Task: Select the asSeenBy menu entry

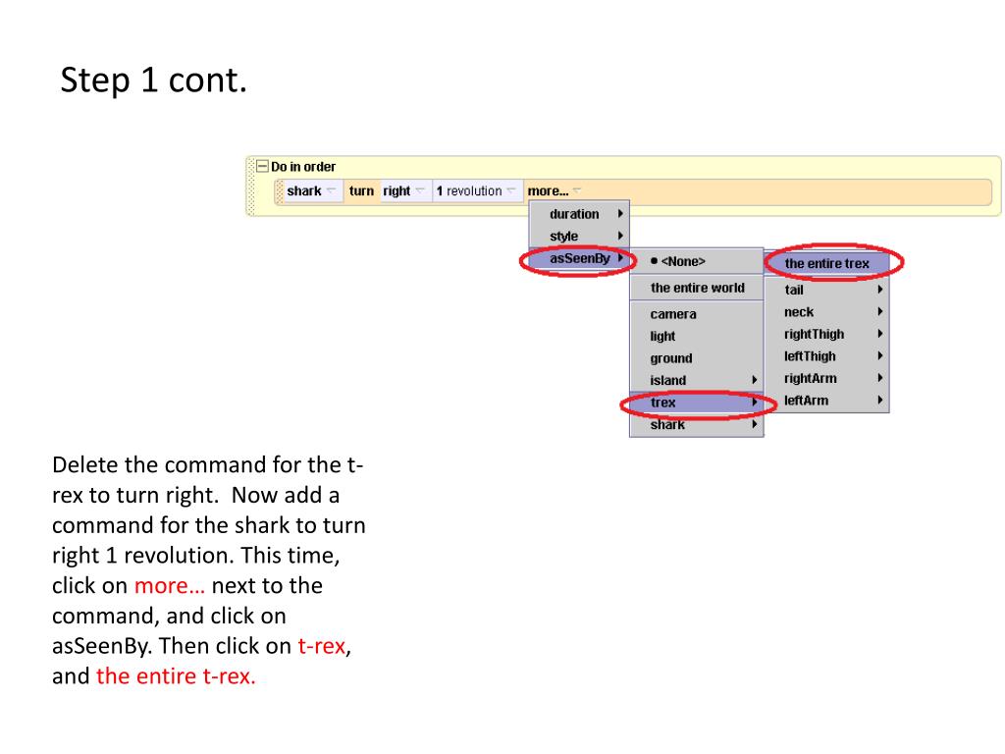Action: (579, 258)
